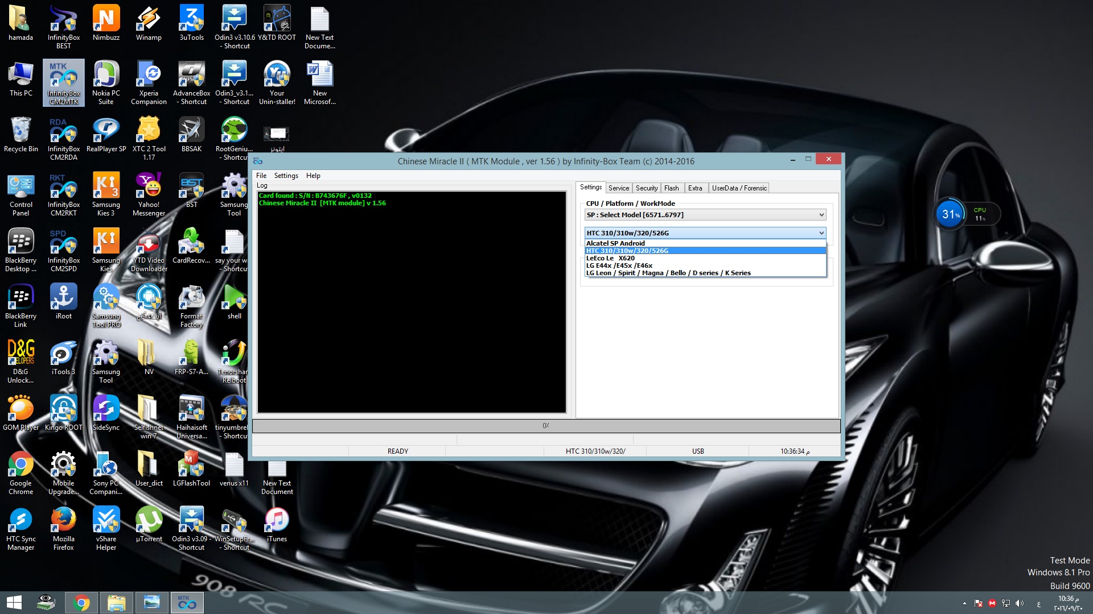This screenshot has width=1093, height=614.
Task: Open iTools 3 desktop icon
Action: (x=64, y=358)
